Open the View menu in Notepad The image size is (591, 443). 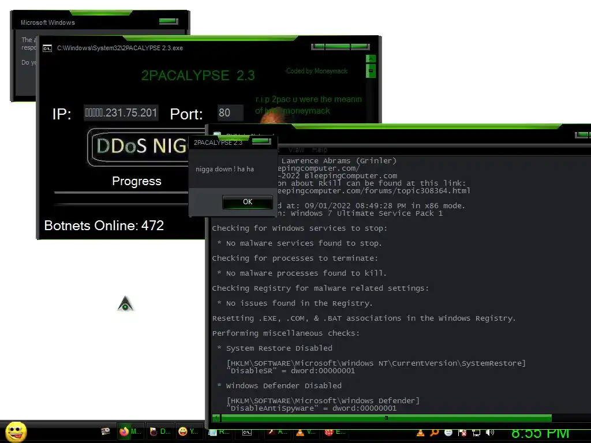296,150
